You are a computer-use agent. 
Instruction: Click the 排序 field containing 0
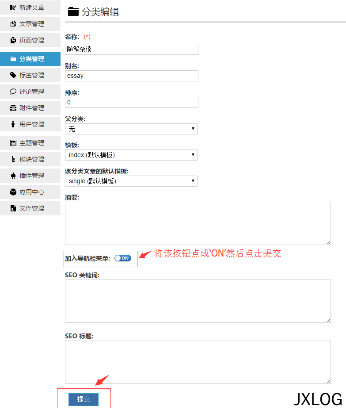coord(131,102)
